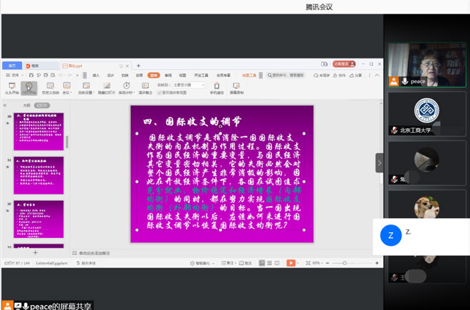Expand the 文件 menu dropdown

[x=16, y=75]
